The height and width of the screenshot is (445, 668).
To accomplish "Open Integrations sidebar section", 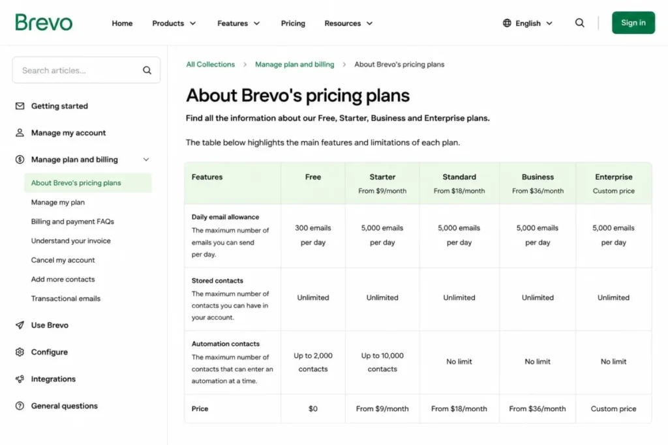I will 53,379.
